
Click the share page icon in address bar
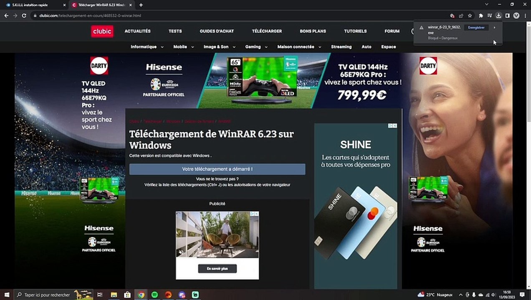pyautogui.click(x=461, y=16)
